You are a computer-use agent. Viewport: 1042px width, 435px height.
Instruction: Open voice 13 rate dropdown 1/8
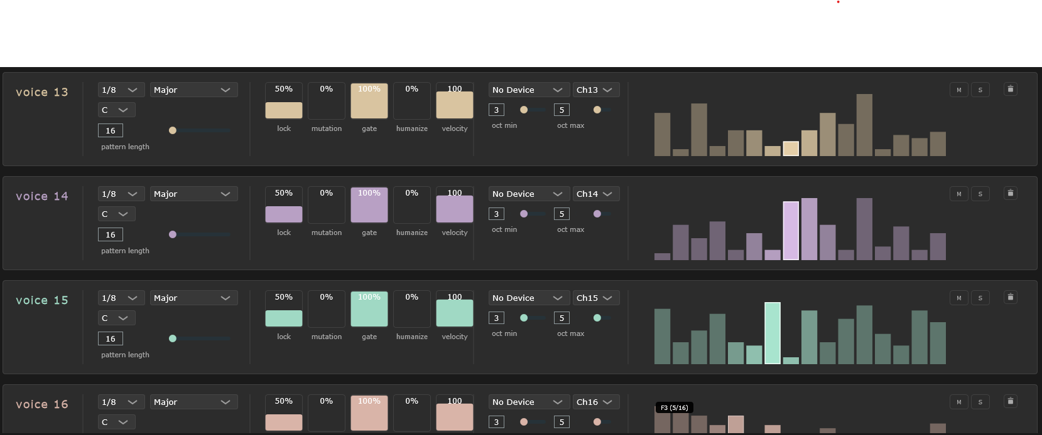tap(121, 90)
